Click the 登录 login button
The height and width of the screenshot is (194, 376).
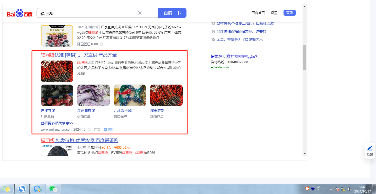click(x=290, y=13)
